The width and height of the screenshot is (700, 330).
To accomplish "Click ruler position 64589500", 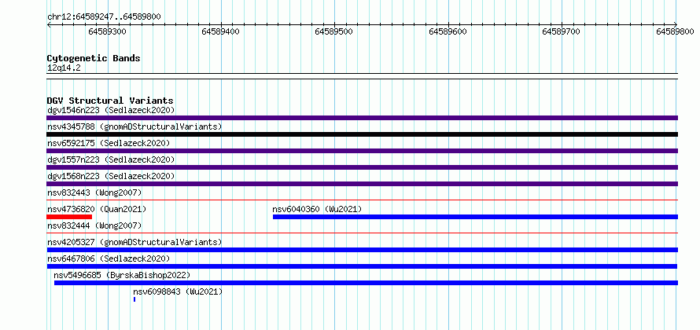I will (x=334, y=31).
